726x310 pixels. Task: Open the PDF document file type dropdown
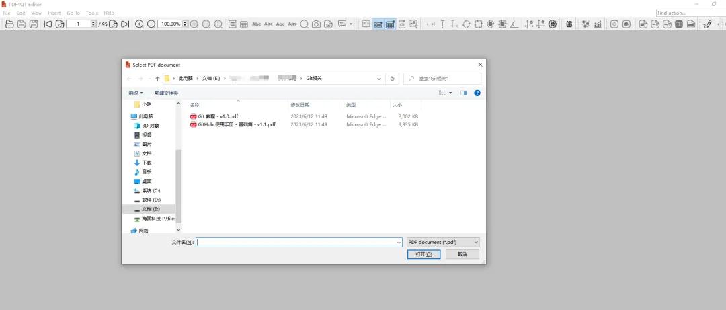point(443,242)
